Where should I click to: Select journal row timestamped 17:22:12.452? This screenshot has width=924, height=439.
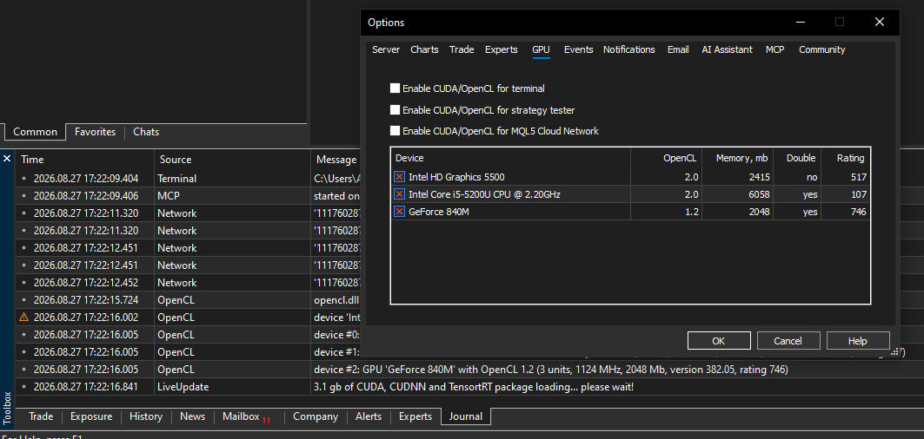tap(188, 283)
